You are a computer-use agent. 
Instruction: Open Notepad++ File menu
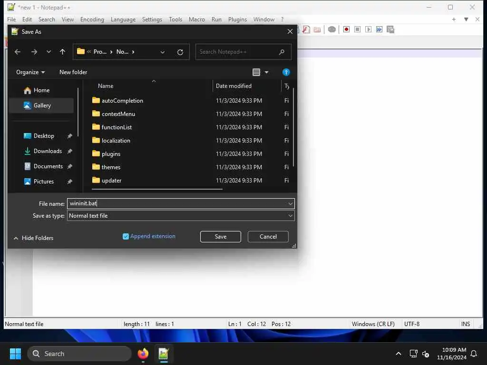pyautogui.click(x=11, y=19)
